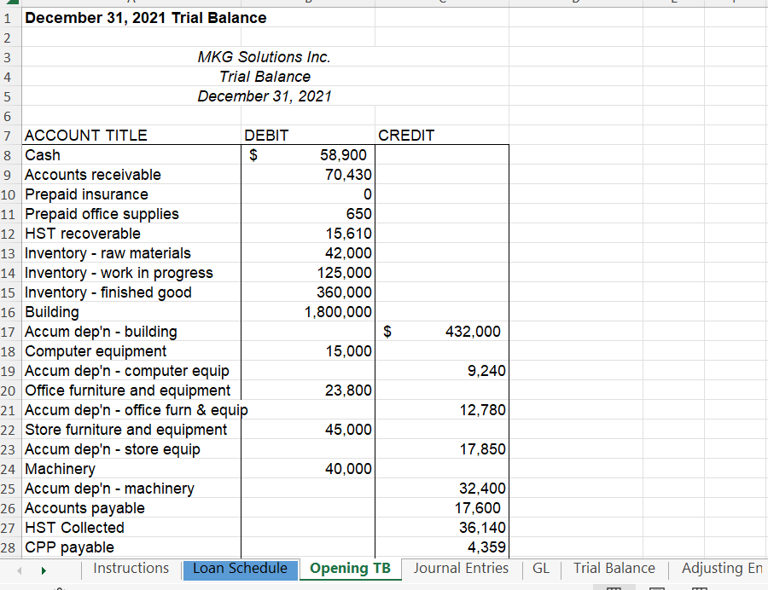
Task: Select row header 28
Action: click(x=10, y=547)
